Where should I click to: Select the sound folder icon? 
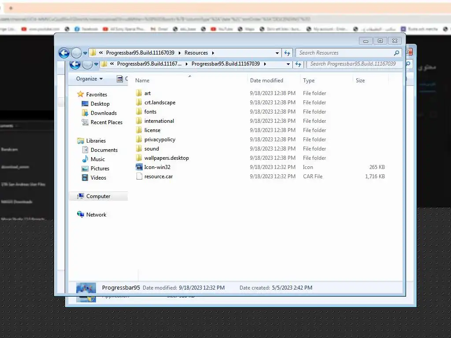coord(139,149)
